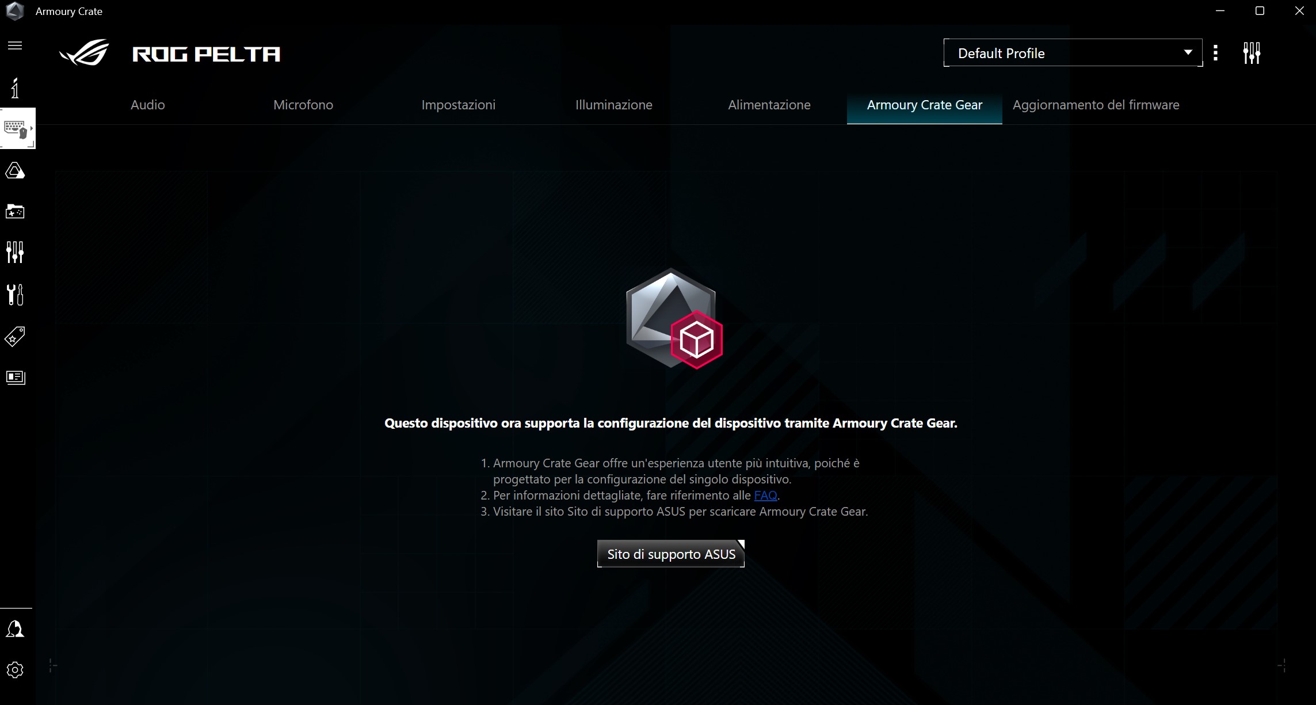The height and width of the screenshot is (705, 1316).
Task: Click the three-dot profile options menu
Action: pos(1215,53)
